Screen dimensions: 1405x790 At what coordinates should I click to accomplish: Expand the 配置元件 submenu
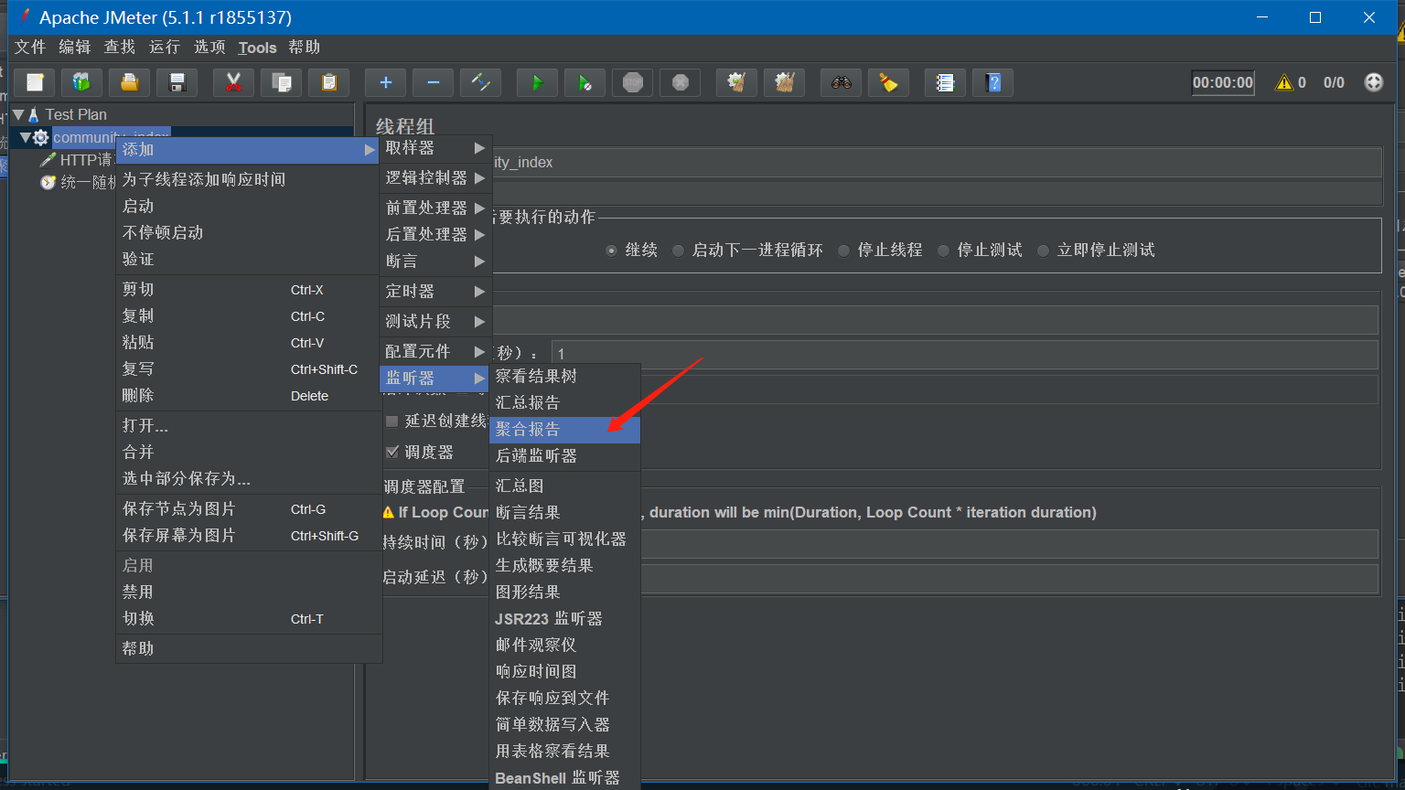pos(435,351)
